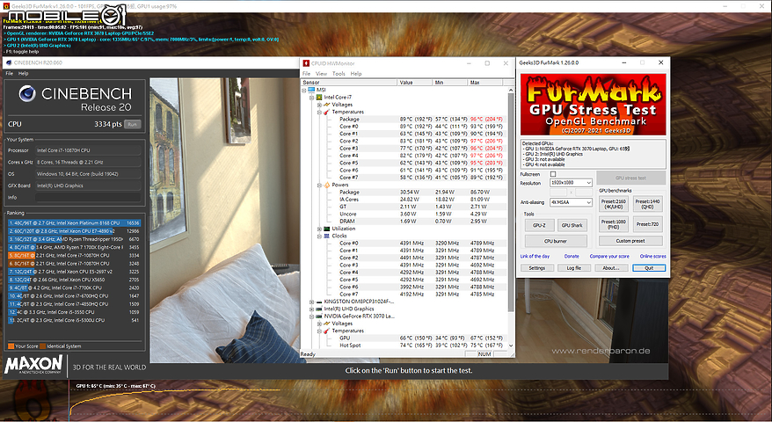Open the Online scores link
This screenshot has width=772, height=422.
652,256
